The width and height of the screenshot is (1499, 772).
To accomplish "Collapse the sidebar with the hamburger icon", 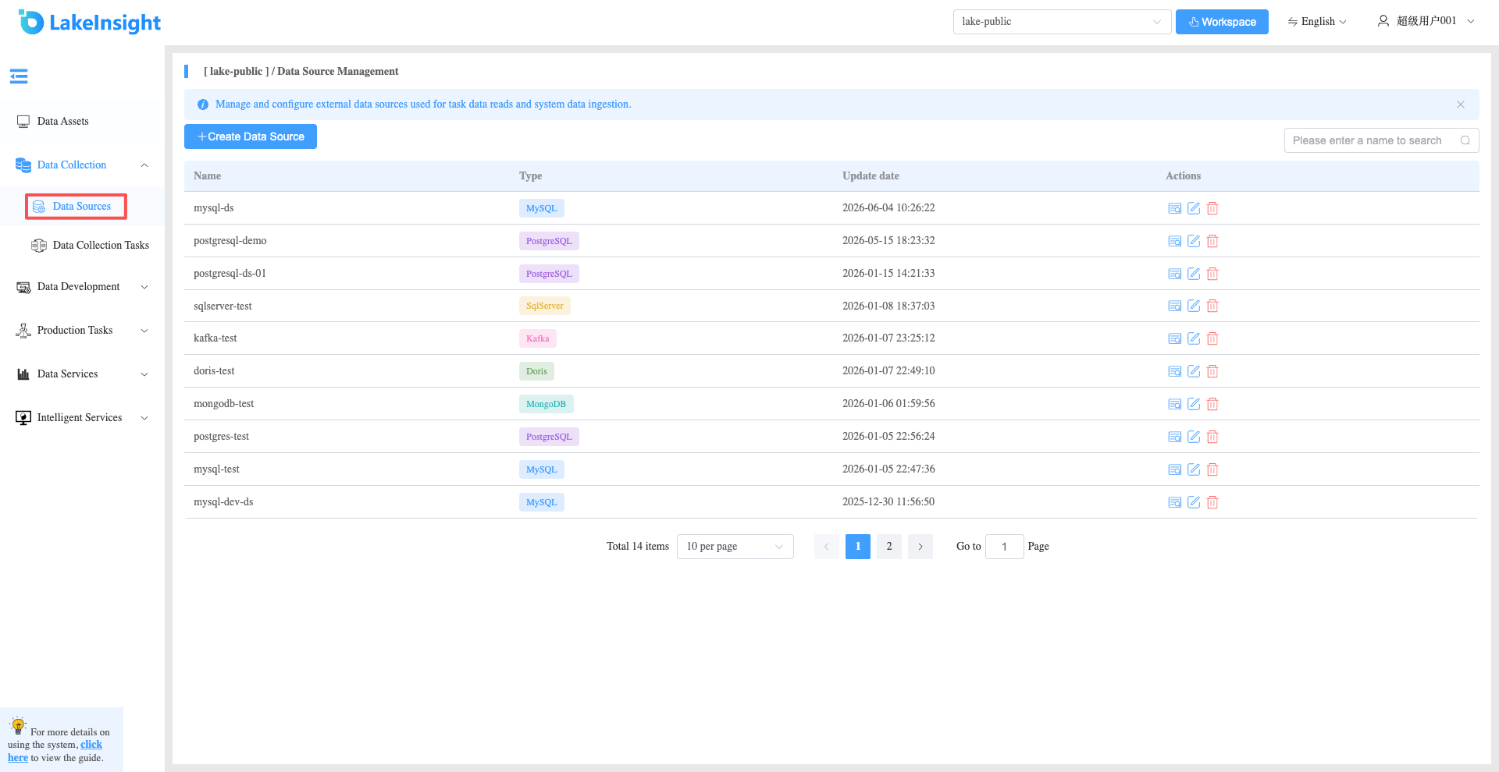I will (19, 76).
